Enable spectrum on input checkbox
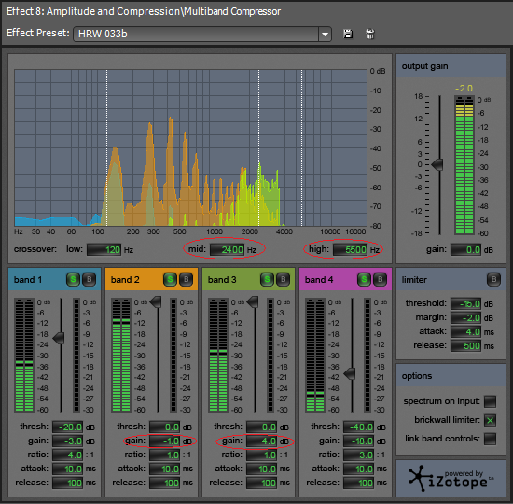Viewport: 513px width, 504px height. coord(490,401)
